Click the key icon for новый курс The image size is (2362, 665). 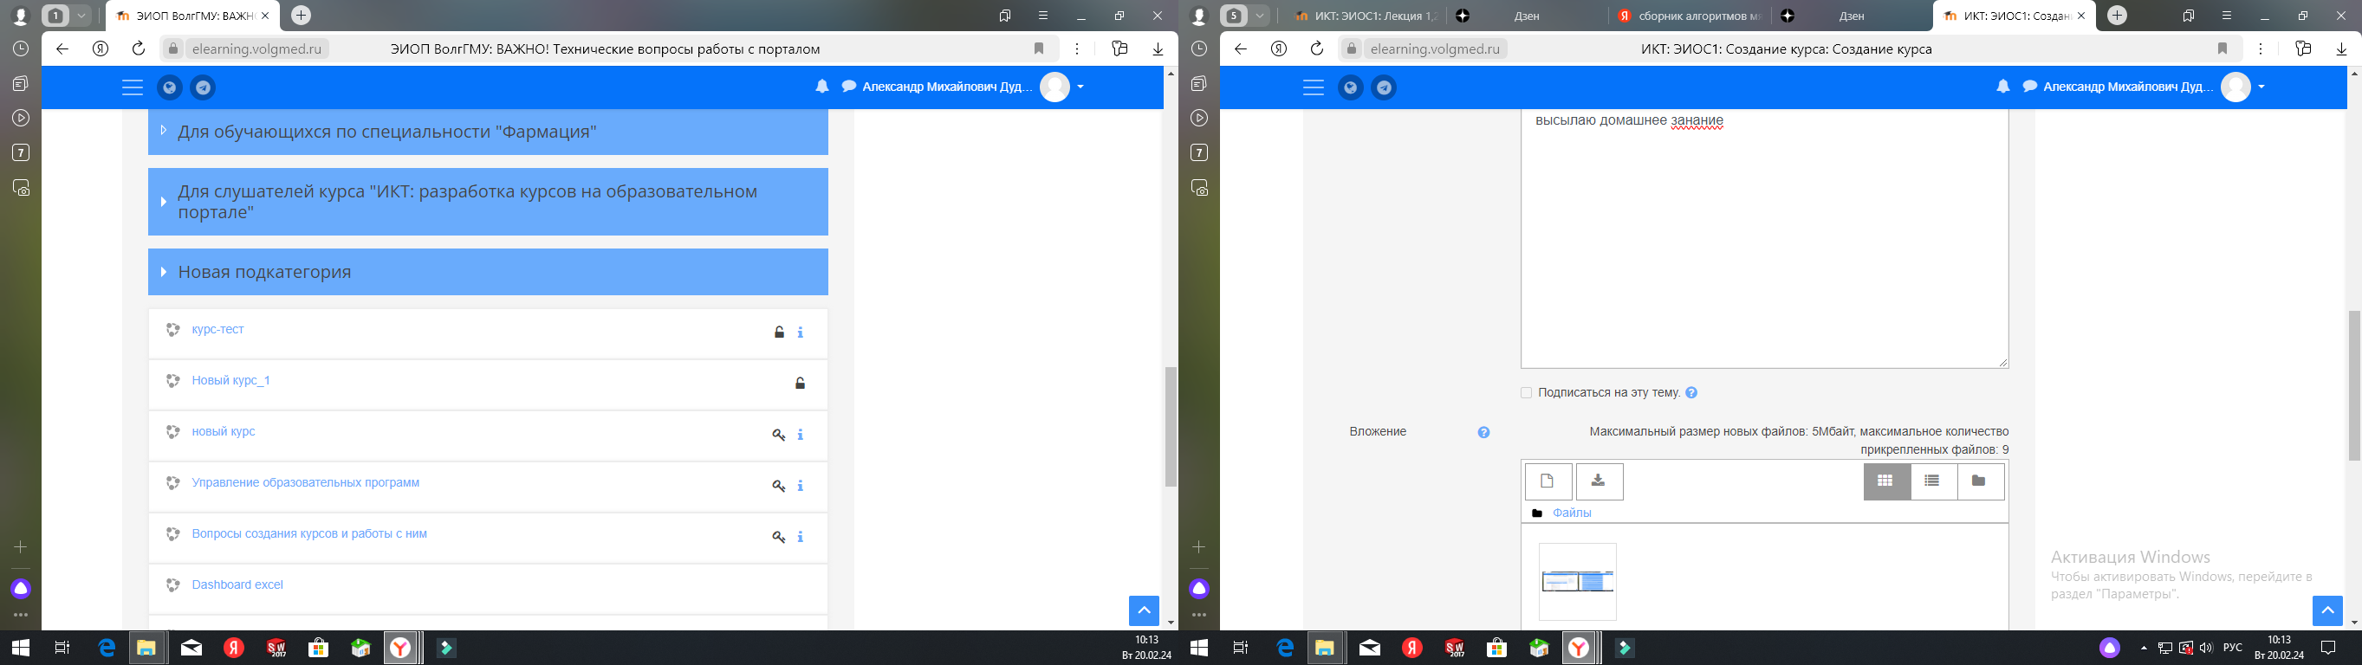(778, 435)
